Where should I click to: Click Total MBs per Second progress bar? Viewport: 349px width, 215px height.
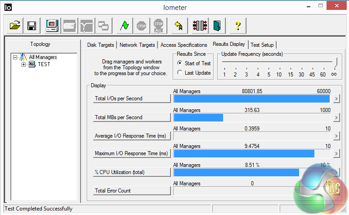pyautogui.click(x=252, y=117)
